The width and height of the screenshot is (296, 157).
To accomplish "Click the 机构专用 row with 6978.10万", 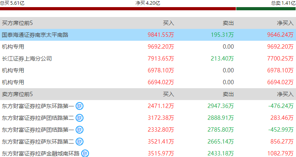I will pos(148,70).
